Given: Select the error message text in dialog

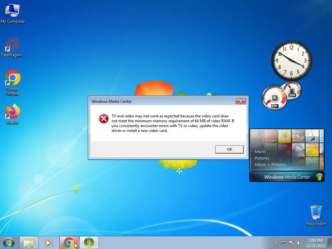Looking at the screenshot, I should (172, 123).
